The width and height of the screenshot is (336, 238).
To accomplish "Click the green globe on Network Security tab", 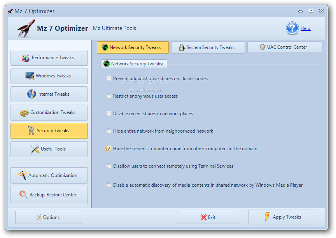I will coord(105,47).
